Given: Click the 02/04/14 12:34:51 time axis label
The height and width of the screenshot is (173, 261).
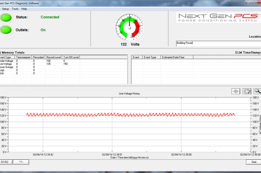Looking at the screenshot, I should click(112, 155).
